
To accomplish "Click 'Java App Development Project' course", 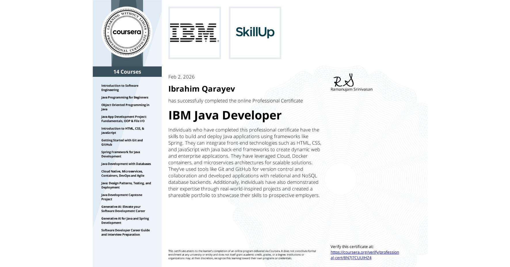I will click(124, 119).
